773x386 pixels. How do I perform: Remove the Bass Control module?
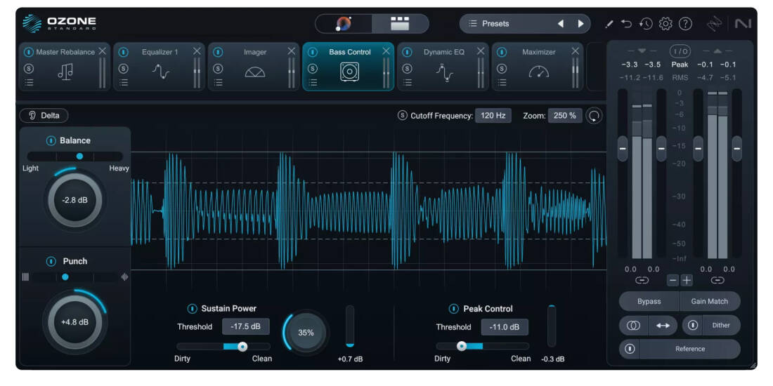[x=386, y=51]
